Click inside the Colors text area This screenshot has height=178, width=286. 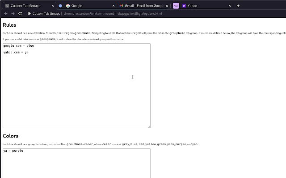tap(76, 163)
